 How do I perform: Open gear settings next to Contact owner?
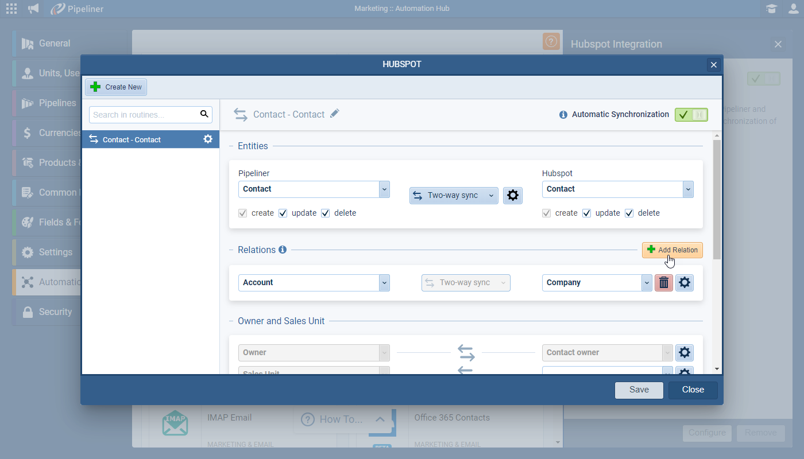point(685,352)
